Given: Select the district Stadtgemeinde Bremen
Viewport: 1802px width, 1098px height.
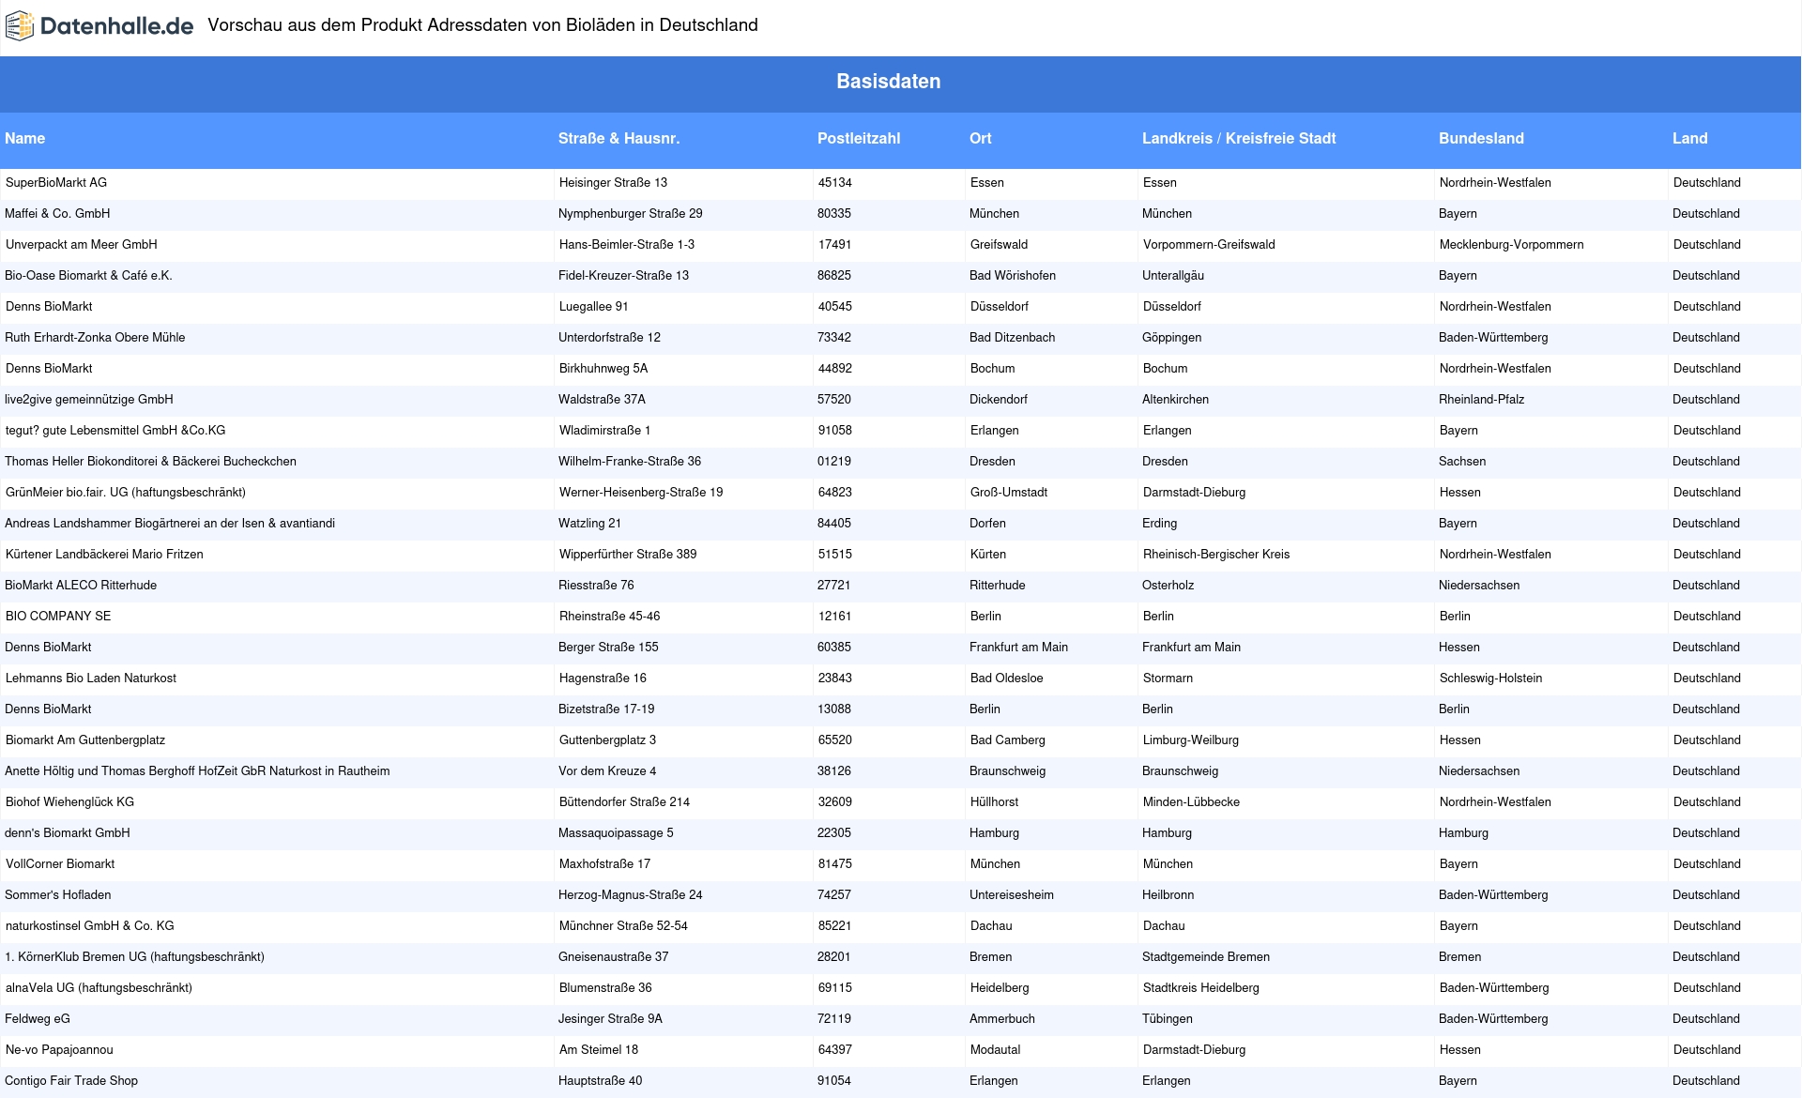Looking at the screenshot, I should [x=1206, y=957].
